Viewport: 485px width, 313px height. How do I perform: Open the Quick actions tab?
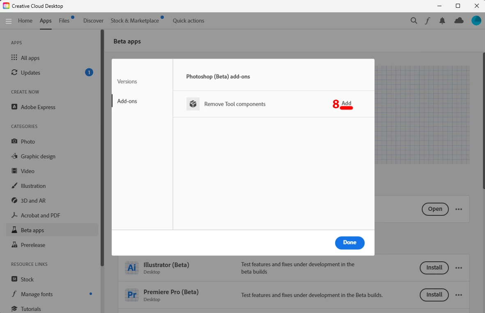188,21
